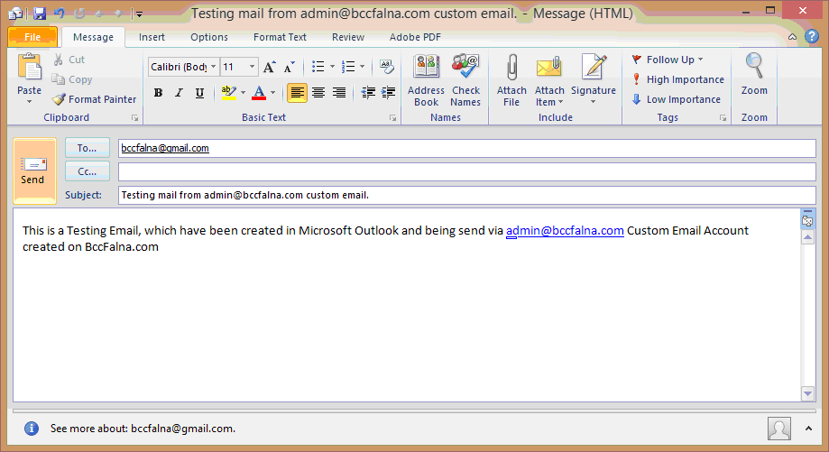Open the Address Book

coord(426,80)
